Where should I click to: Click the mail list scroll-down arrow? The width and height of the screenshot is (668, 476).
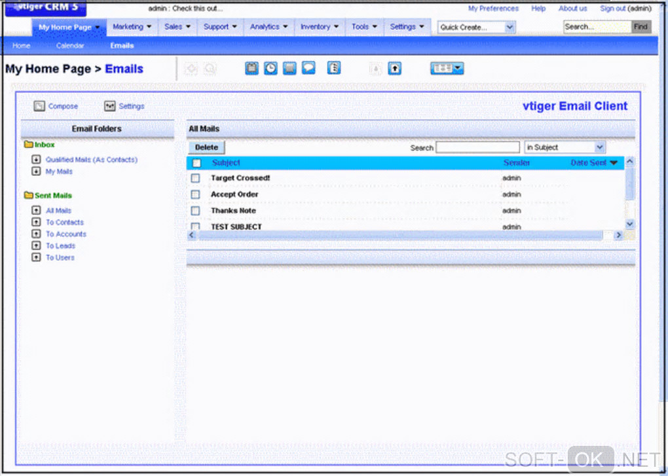click(629, 224)
